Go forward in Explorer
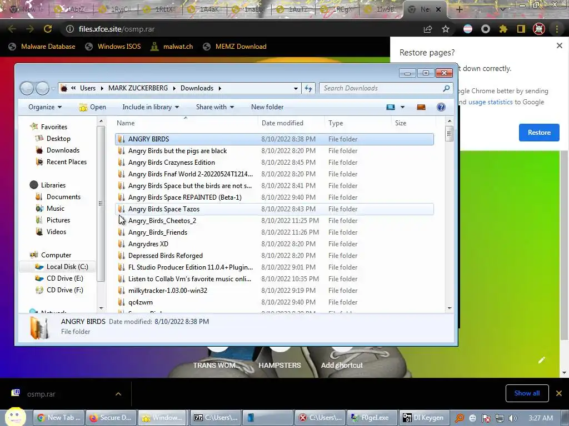Image resolution: width=569 pixels, height=426 pixels. pos(42,88)
